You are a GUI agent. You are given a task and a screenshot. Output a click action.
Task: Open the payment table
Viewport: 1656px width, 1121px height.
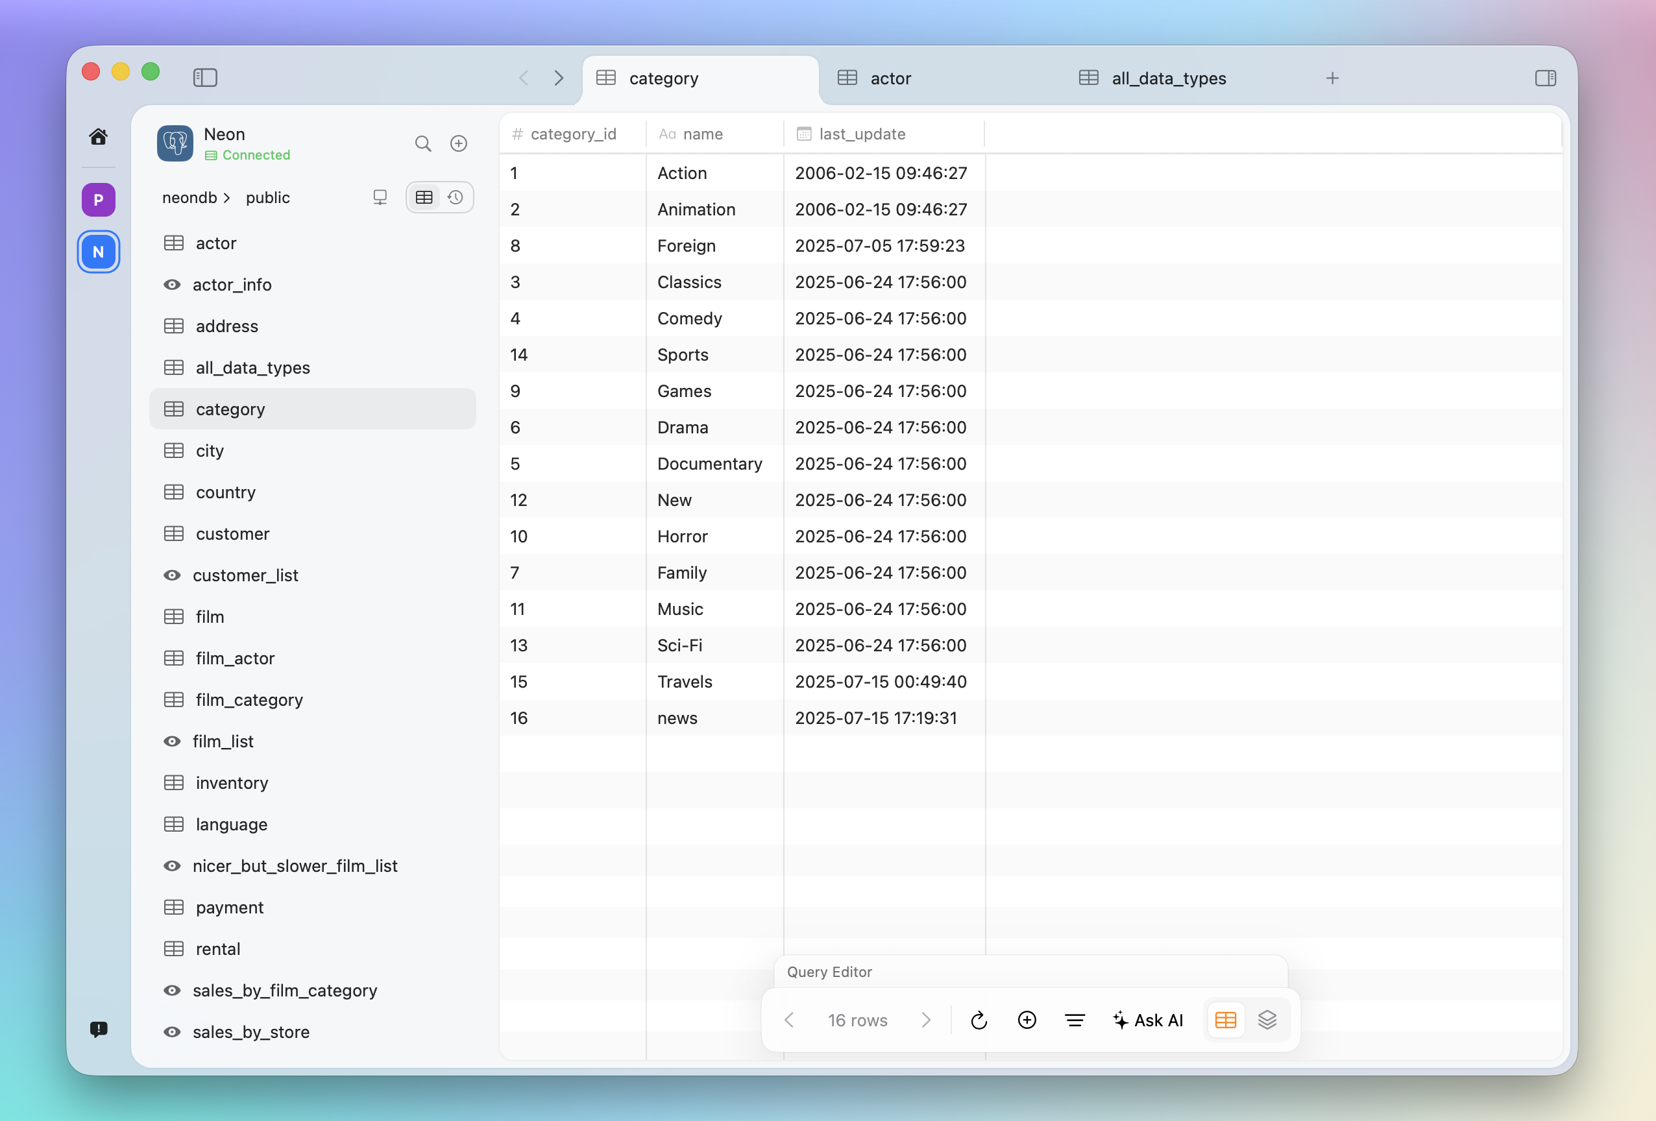click(312, 908)
